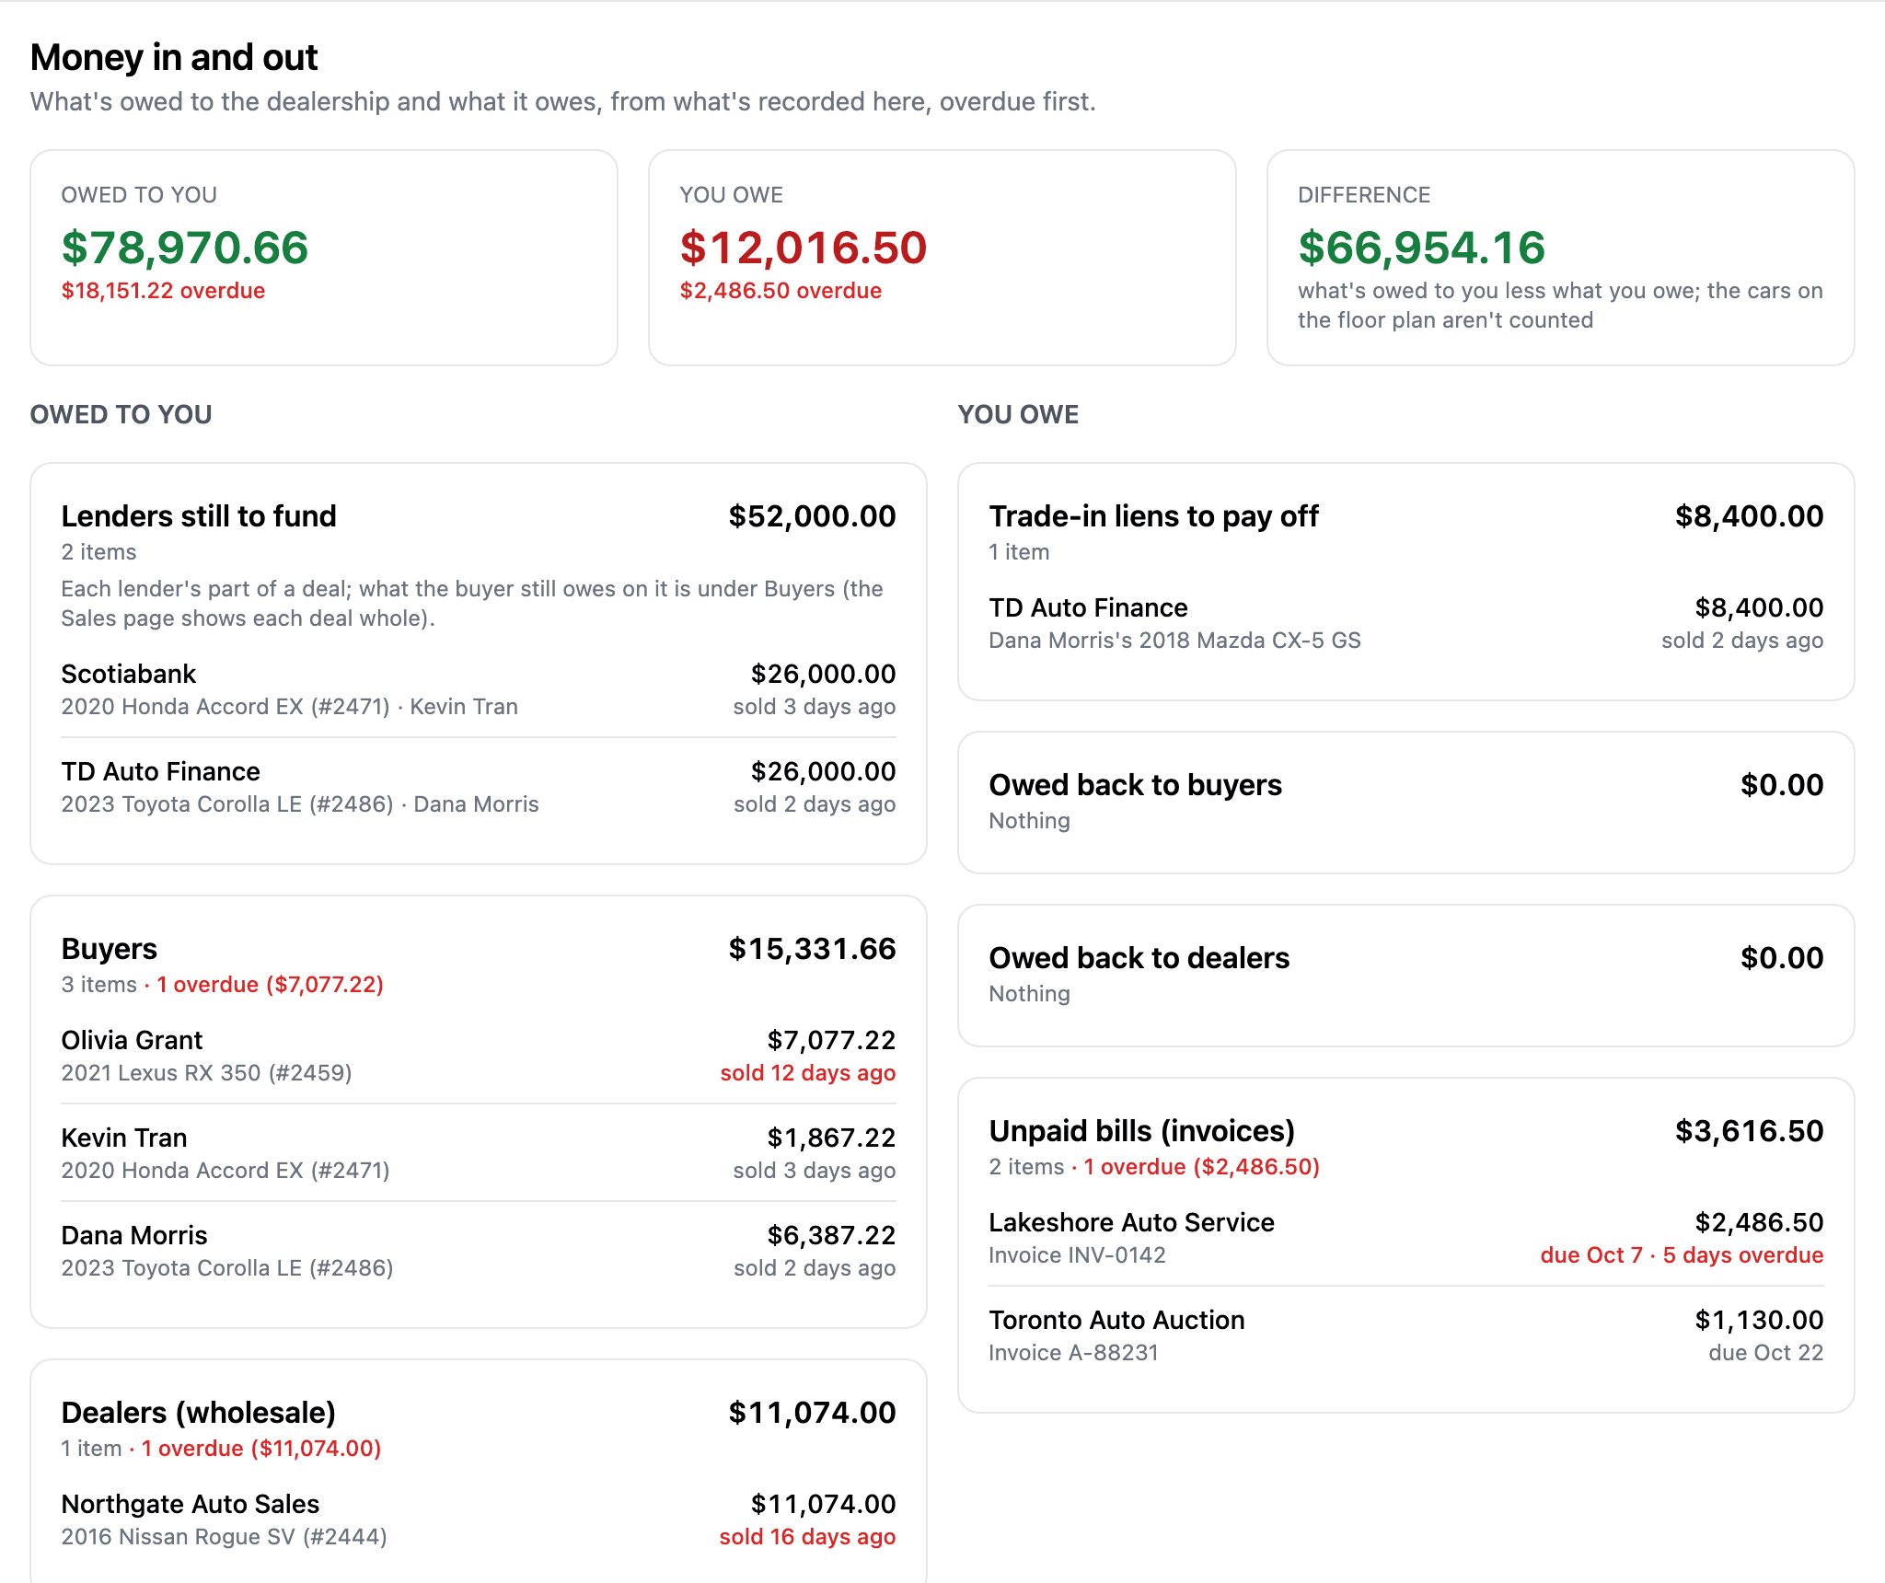Click 2023 Toyota Corolla LE (#2486) · Dana Morris
The height and width of the screenshot is (1583, 1885).
pyautogui.click(x=300, y=804)
